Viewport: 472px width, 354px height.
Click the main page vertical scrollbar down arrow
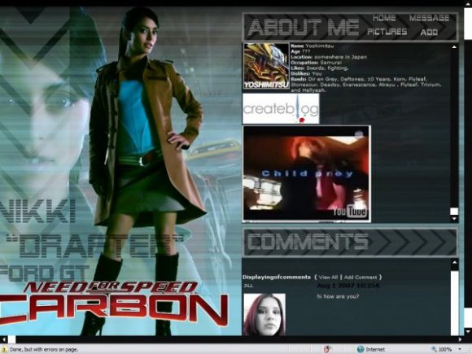[468, 332]
